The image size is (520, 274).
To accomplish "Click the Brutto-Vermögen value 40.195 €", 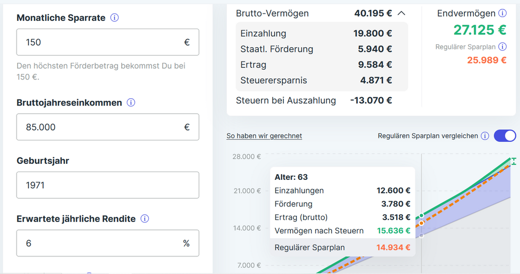I will pyautogui.click(x=373, y=14).
